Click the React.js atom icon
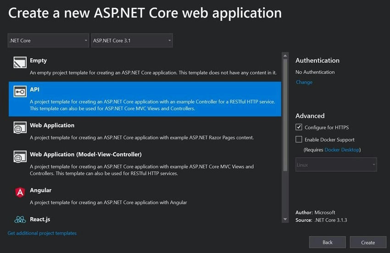The image size is (390, 253). (x=20, y=220)
